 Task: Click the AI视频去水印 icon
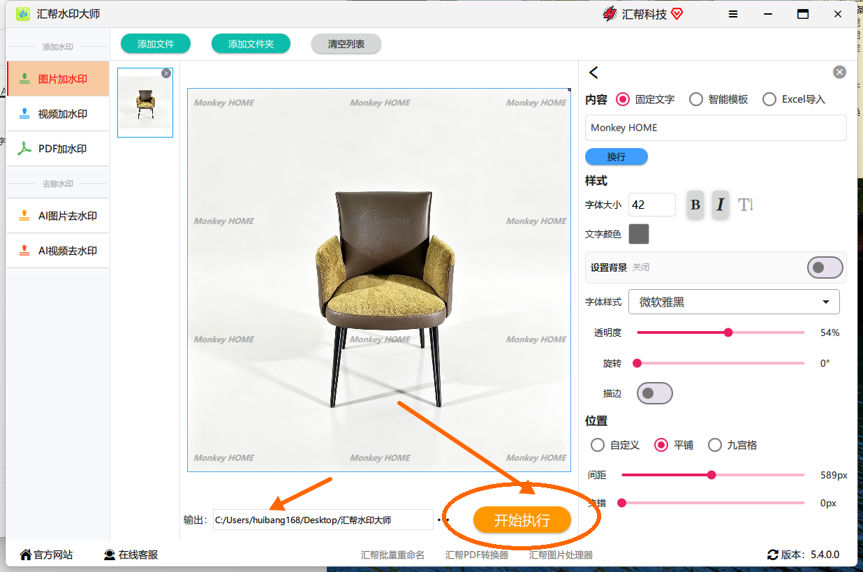(24, 251)
